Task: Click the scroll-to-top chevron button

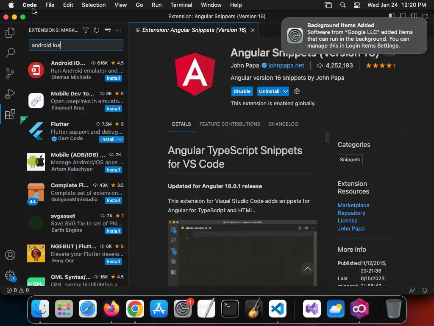Action: [308, 269]
